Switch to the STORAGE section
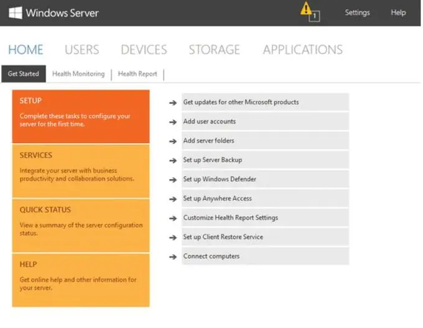 215,50
